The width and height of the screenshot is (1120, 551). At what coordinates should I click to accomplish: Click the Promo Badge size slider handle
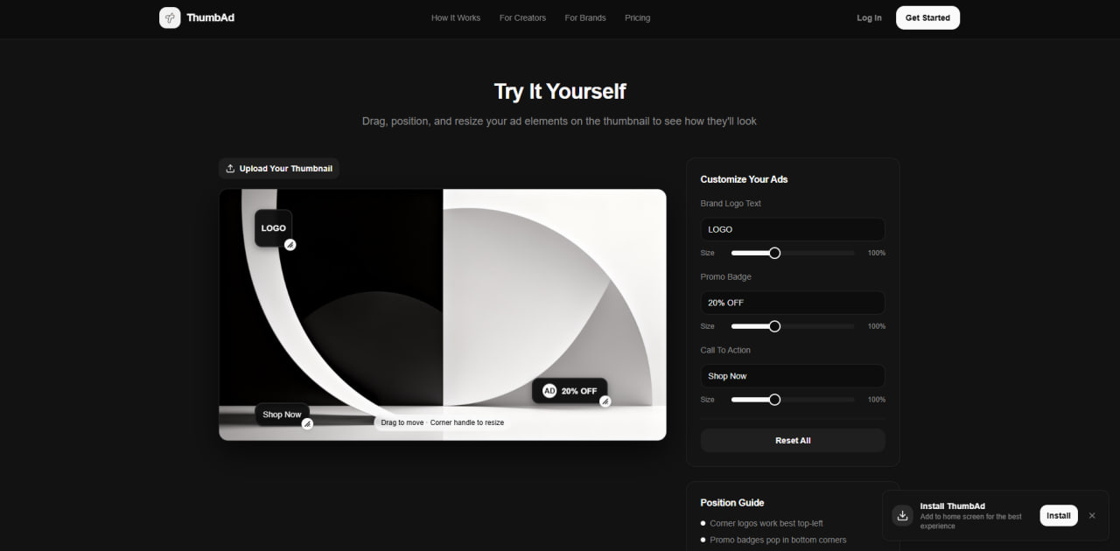click(774, 326)
